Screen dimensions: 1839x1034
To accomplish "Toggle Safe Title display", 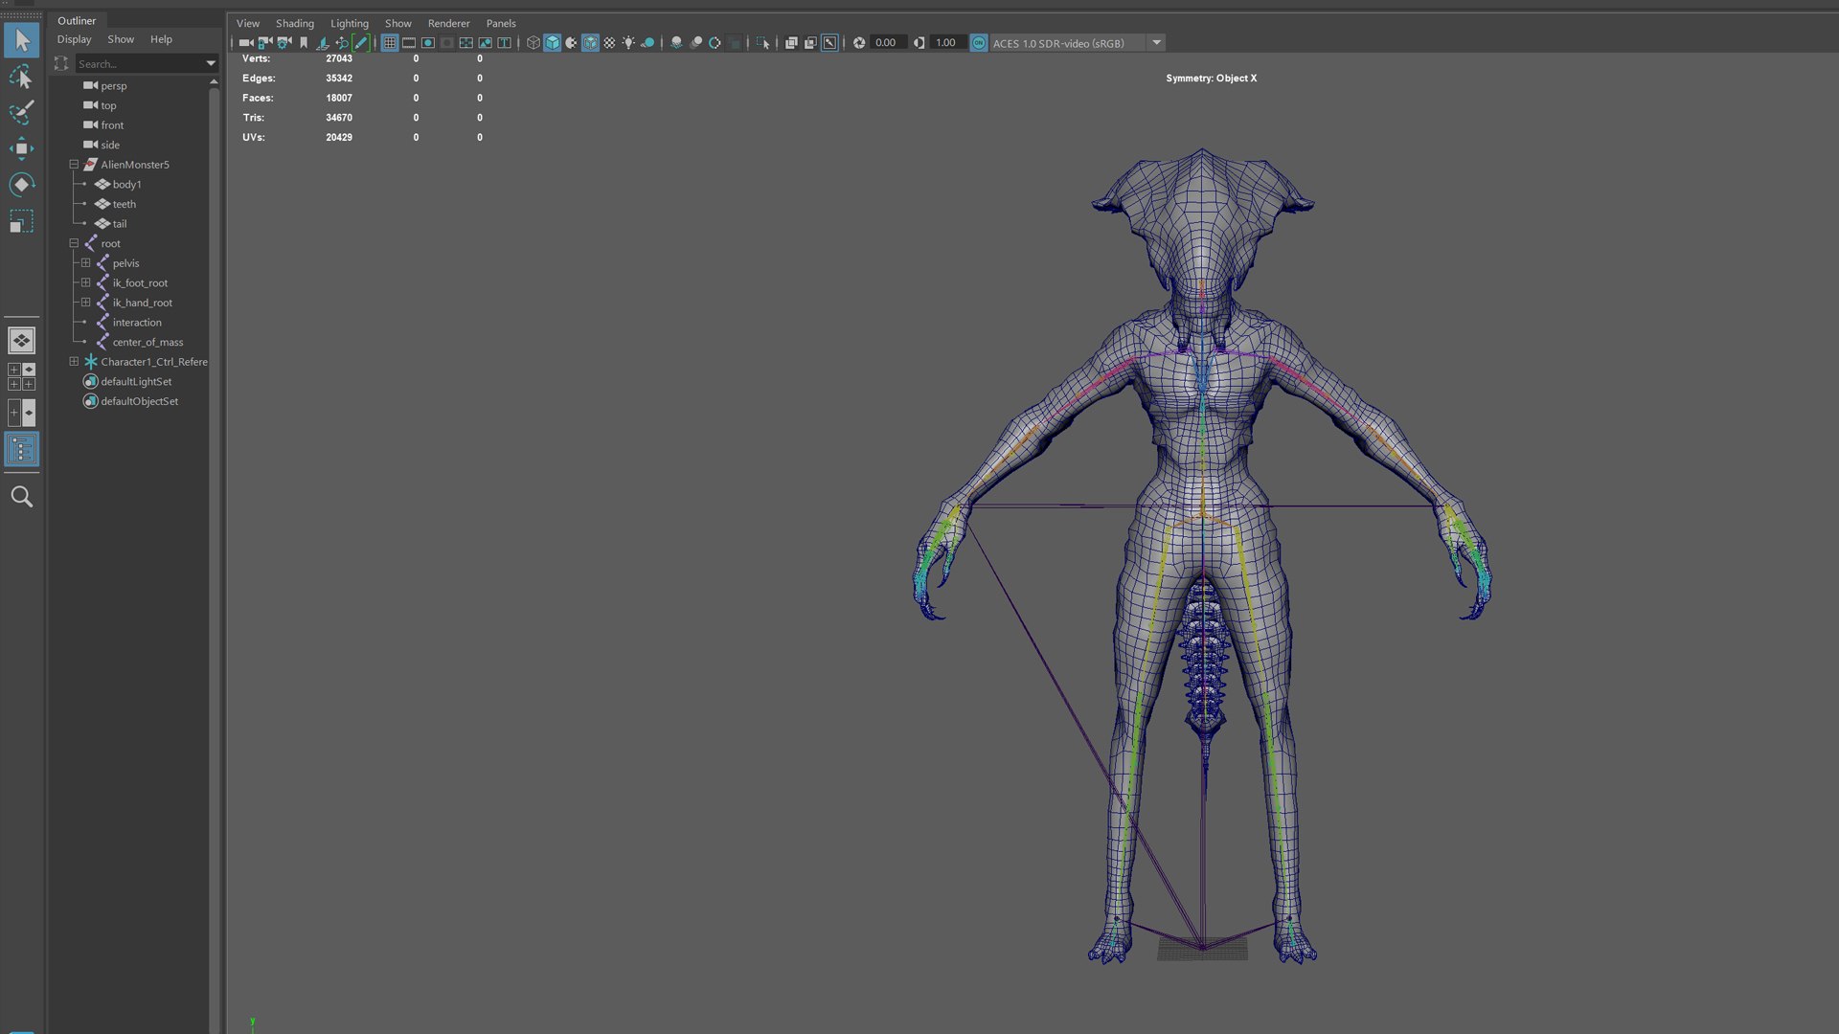I will pyautogui.click(x=505, y=43).
